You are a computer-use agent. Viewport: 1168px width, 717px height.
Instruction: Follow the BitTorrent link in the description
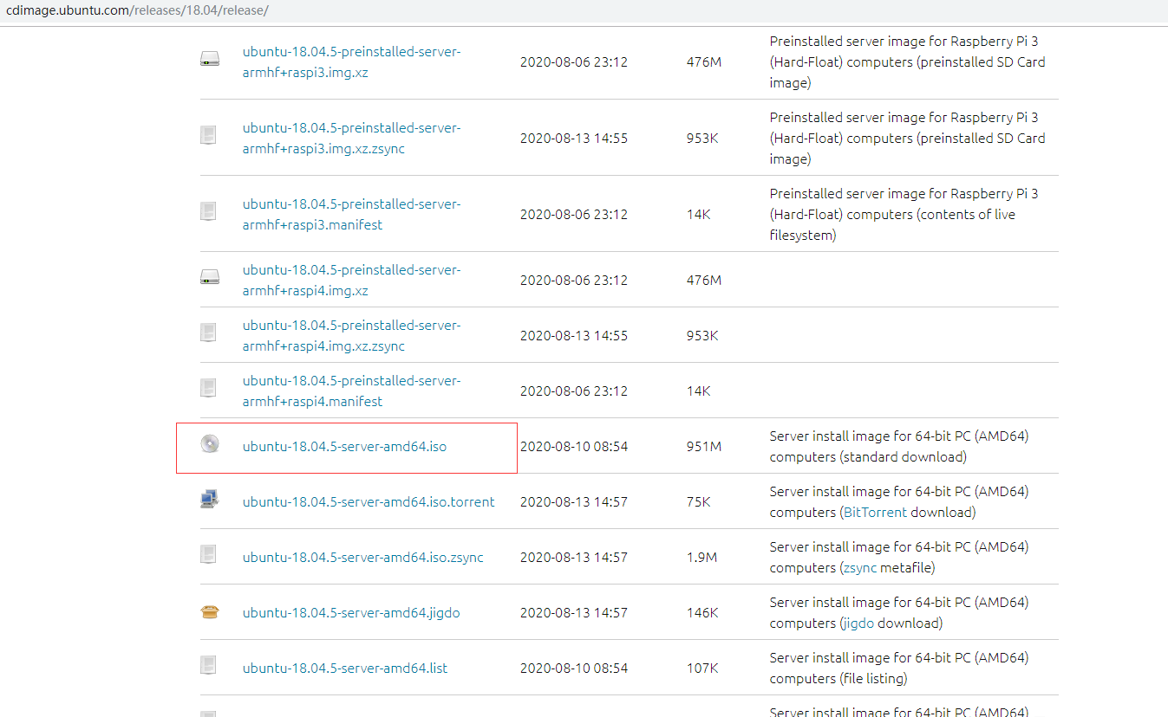click(x=875, y=513)
